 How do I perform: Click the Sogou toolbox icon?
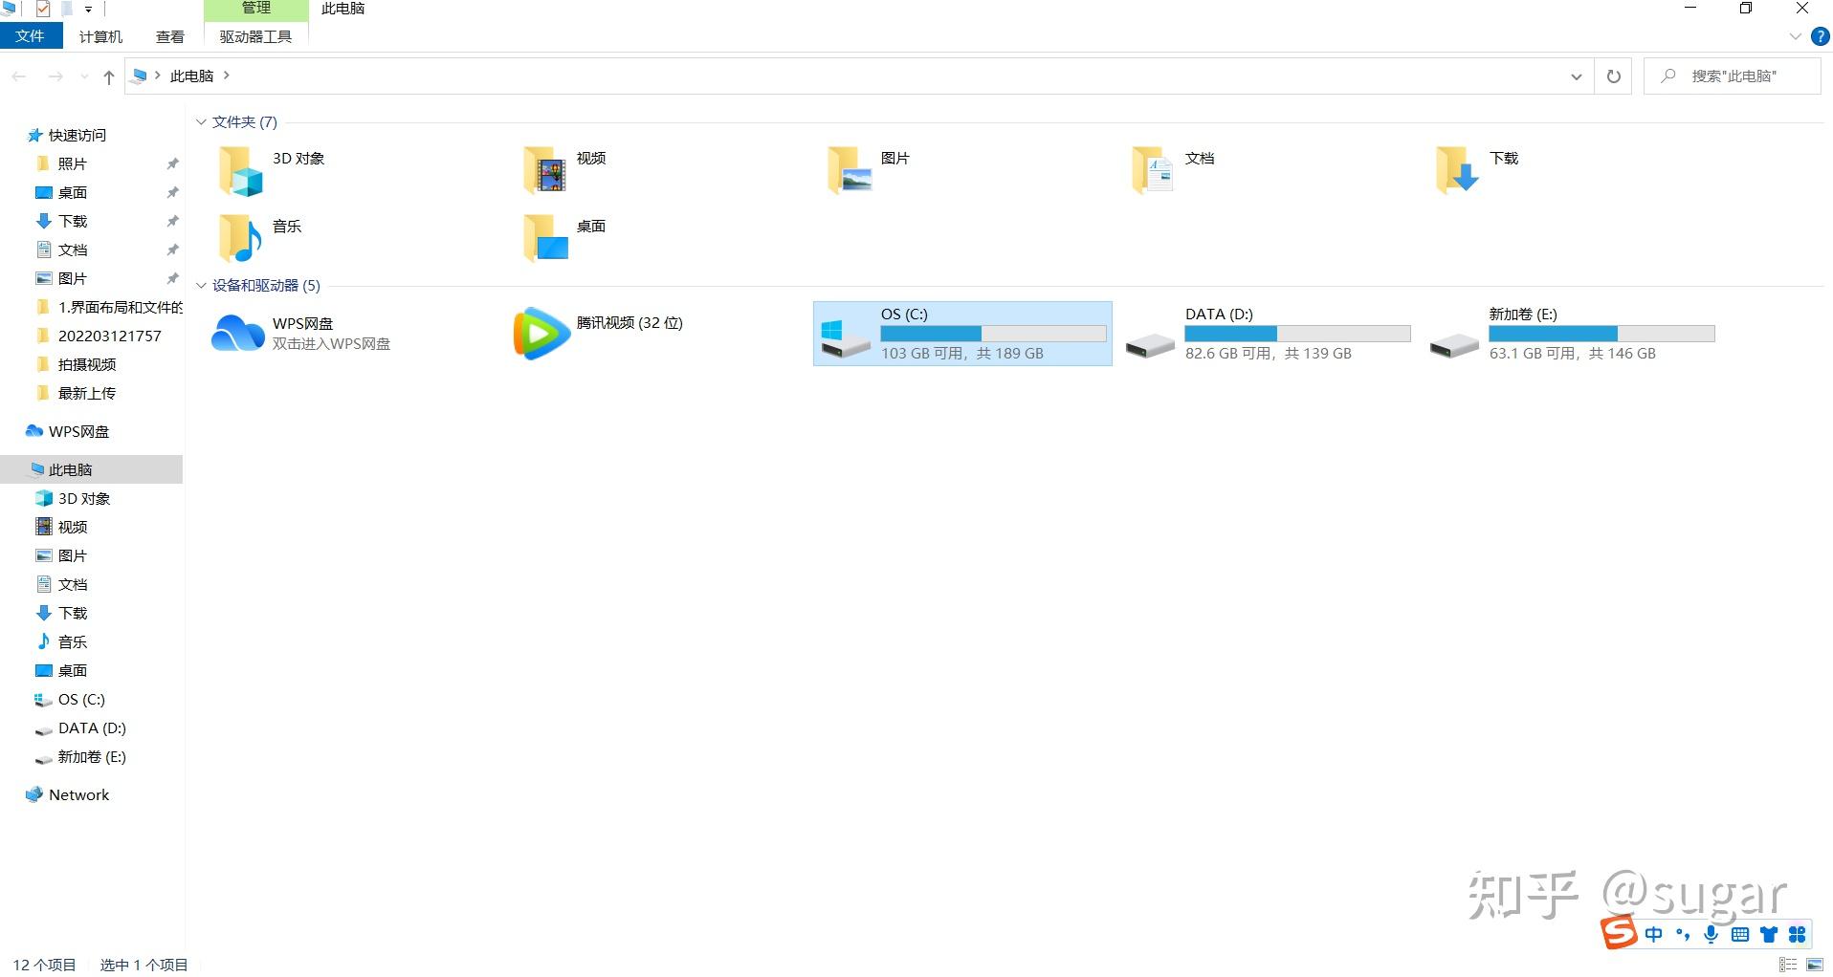[x=1798, y=934]
